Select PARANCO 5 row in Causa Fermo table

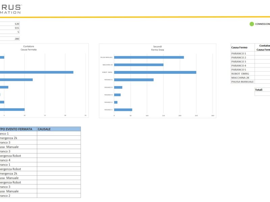tap(243, 70)
